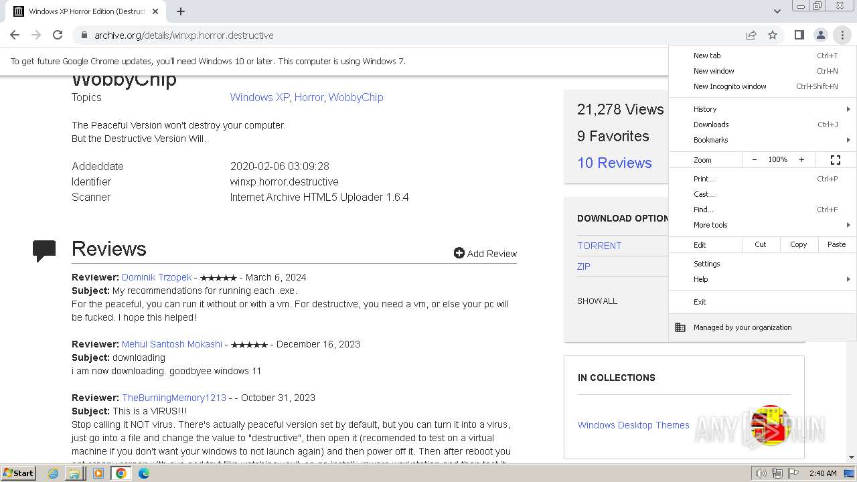Expand the Bookmarks submenu
This screenshot has width=857, height=482.
[763, 140]
